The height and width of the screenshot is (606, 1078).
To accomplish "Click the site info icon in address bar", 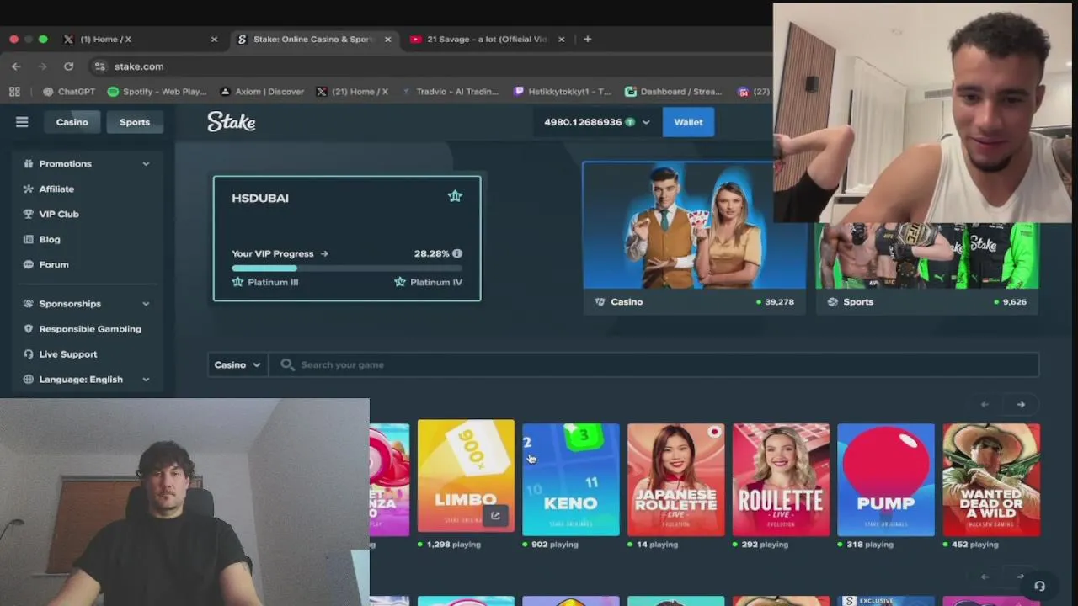I will click(x=100, y=66).
